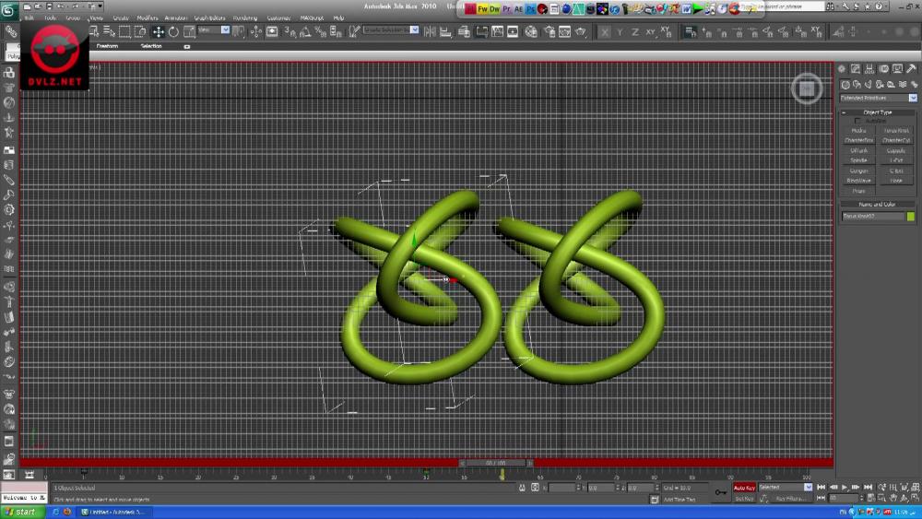Click the ChamferBox object button
The width and height of the screenshot is (922, 519).
pos(858,140)
